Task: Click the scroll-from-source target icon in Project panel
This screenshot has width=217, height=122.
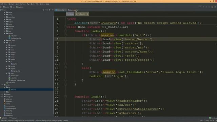Action: (43, 10)
